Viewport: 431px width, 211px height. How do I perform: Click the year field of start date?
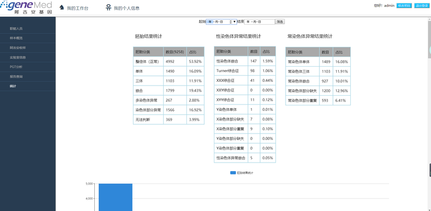(210, 22)
